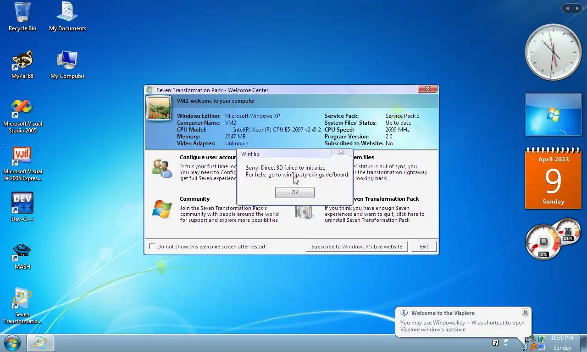587x352 pixels.
Task: Click the Visplore balloon info icon
Action: coord(404,313)
